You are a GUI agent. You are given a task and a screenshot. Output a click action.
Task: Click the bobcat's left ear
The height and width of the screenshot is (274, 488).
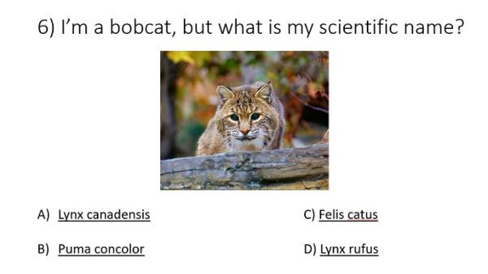coord(224,93)
